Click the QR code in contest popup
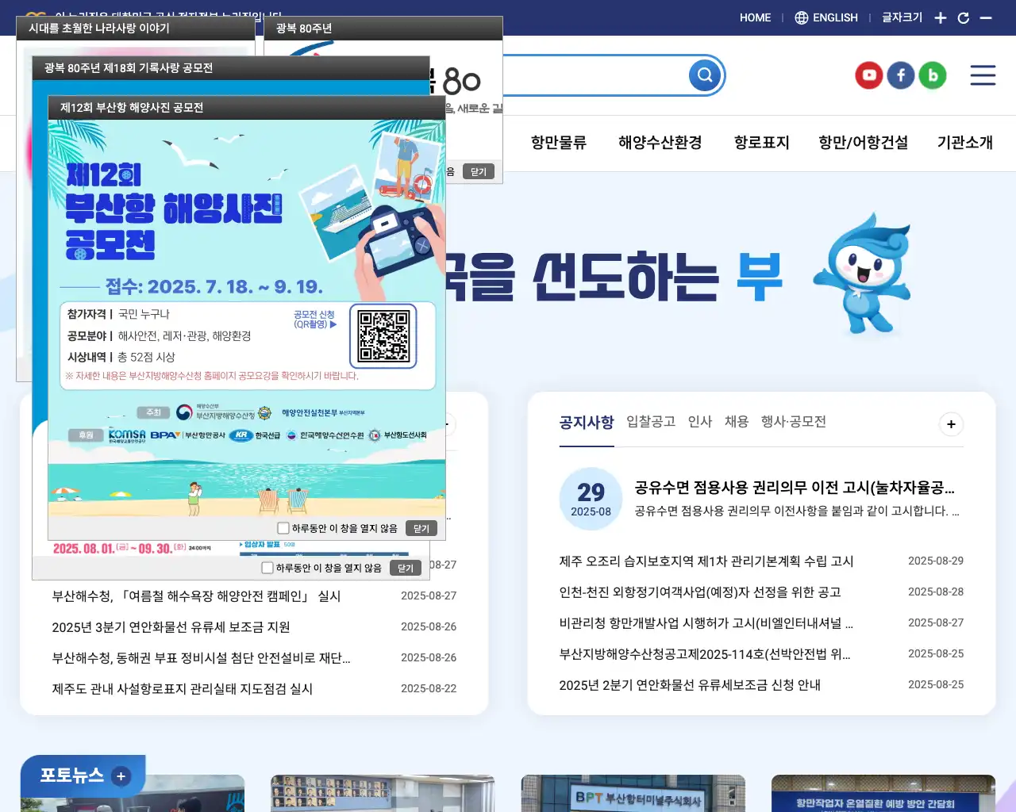Screen dimensions: 1016x812 383,336
